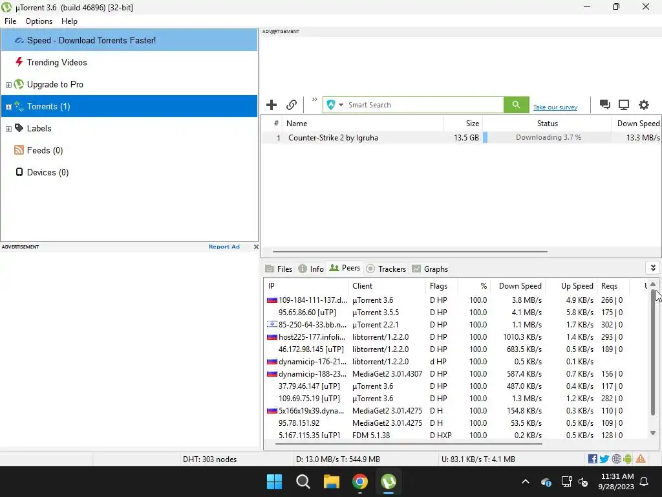Image resolution: width=662 pixels, height=497 pixels.
Task: Click the Report Ad link
Action: tap(224, 247)
